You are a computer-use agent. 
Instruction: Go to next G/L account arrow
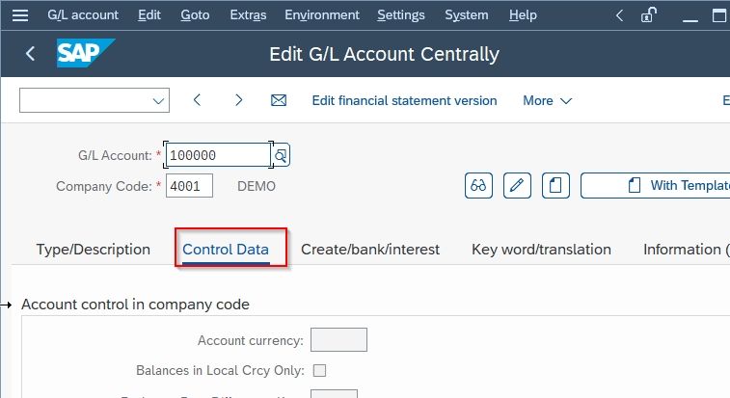coord(239,100)
